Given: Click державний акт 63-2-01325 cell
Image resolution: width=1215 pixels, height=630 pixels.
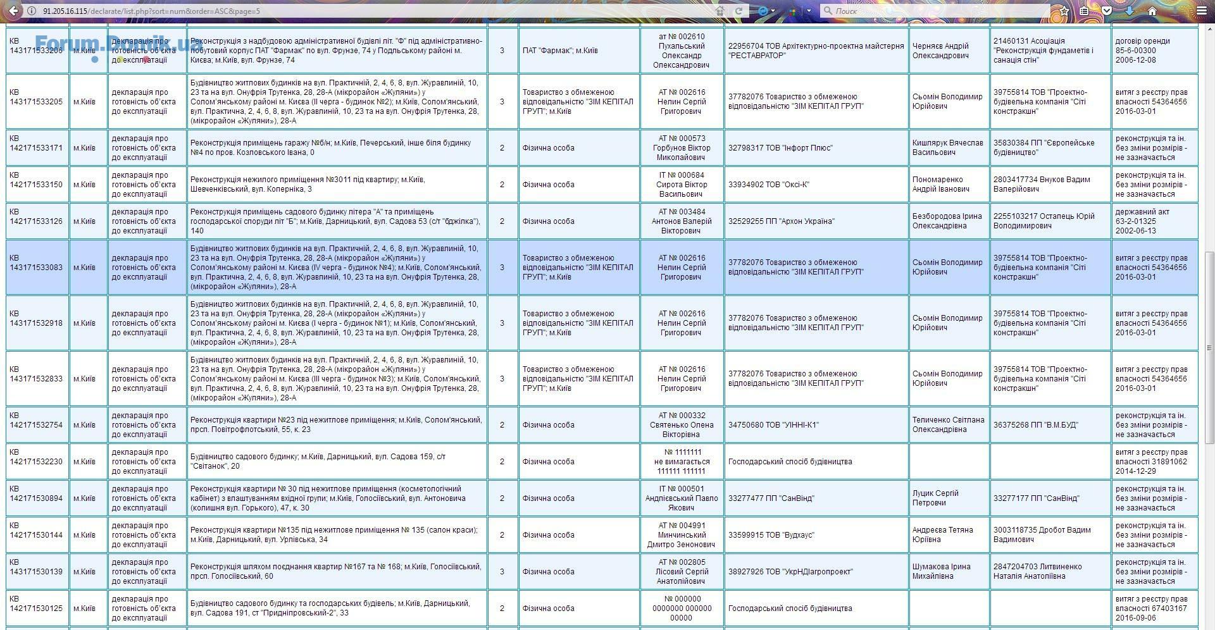Looking at the screenshot, I should tap(1155, 221).
